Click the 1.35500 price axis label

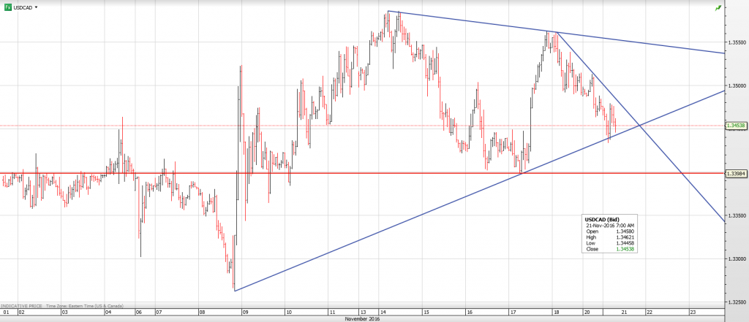click(x=737, y=42)
